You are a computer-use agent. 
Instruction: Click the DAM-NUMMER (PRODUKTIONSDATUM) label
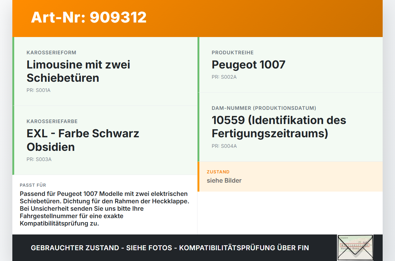(264, 108)
